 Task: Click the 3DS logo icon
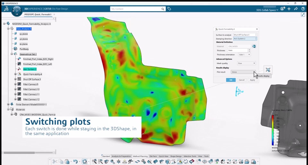pyautogui.click(x=6, y=9)
